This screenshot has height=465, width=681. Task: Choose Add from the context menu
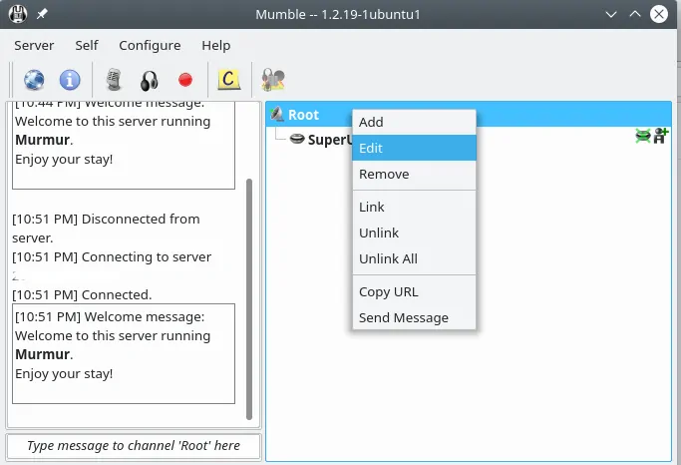(x=415, y=122)
